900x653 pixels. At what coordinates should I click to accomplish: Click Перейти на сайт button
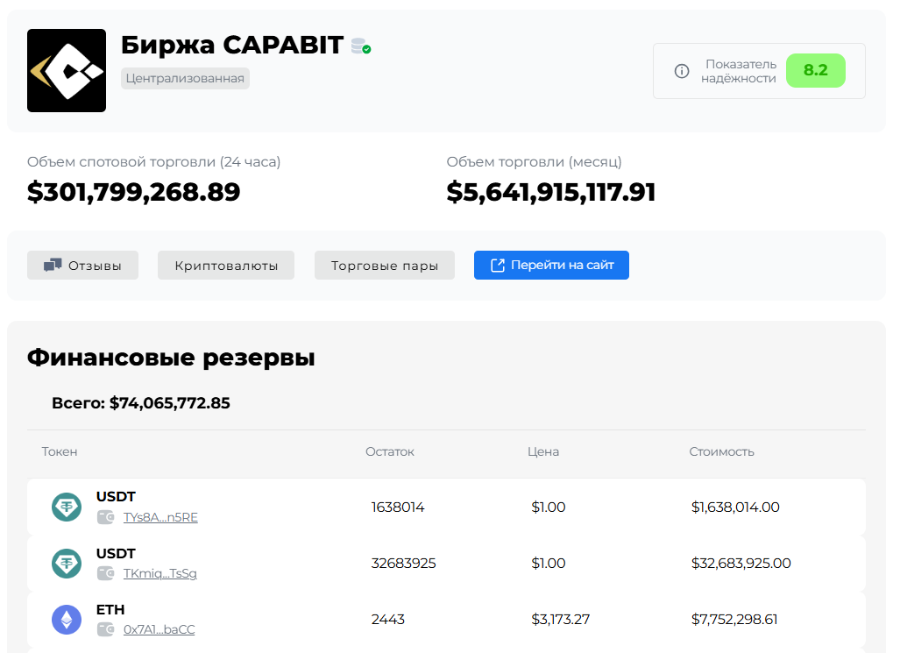pos(551,266)
